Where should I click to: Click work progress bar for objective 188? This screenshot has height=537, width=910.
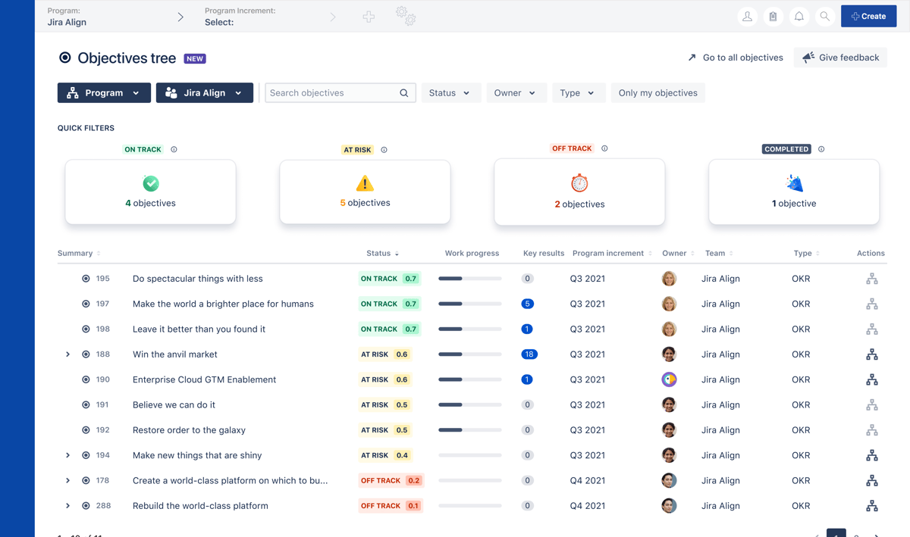click(470, 354)
